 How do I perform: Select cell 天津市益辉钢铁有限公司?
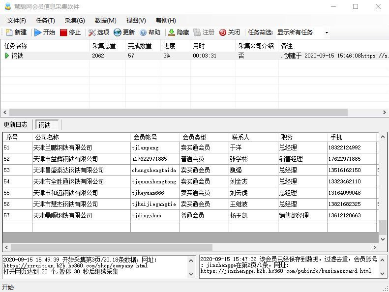pyautogui.click(x=81, y=159)
